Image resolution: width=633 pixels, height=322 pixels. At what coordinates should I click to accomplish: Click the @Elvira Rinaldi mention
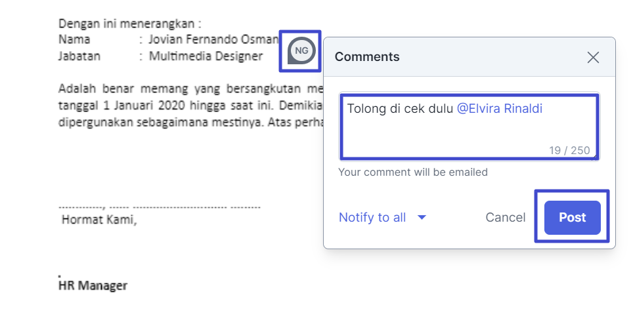pyautogui.click(x=499, y=109)
